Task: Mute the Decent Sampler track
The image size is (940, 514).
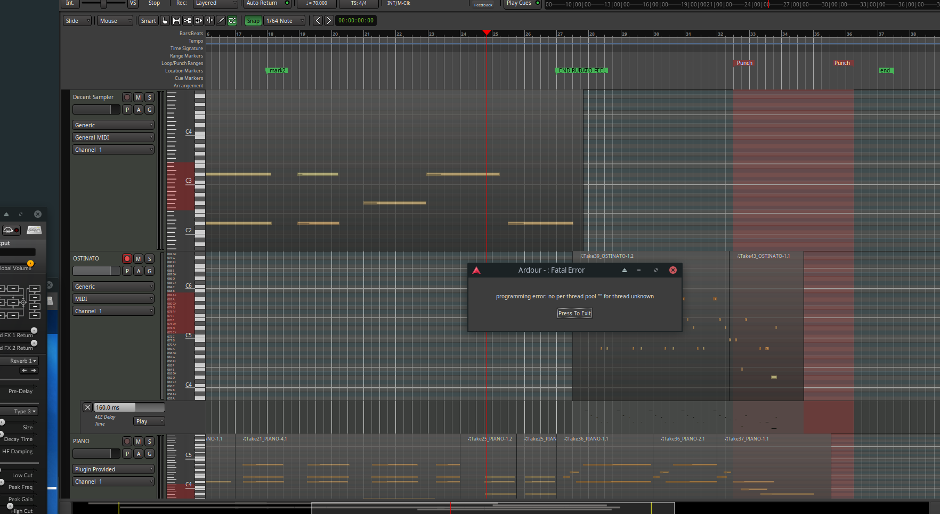Action: (138, 97)
